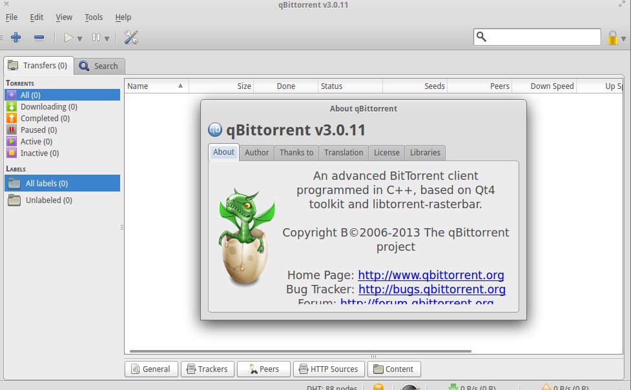Filter by Downloading (0)
The height and width of the screenshot is (390, 631).
pos(63,106)
